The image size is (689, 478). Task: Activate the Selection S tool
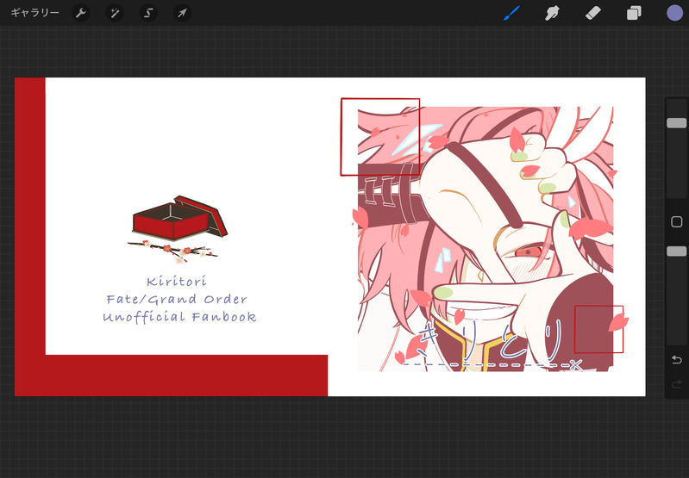pos(148,13)
